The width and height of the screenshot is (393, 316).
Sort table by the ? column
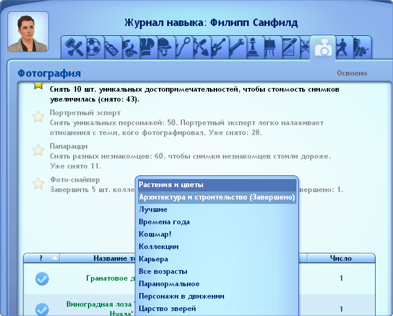tap(41, 258)
